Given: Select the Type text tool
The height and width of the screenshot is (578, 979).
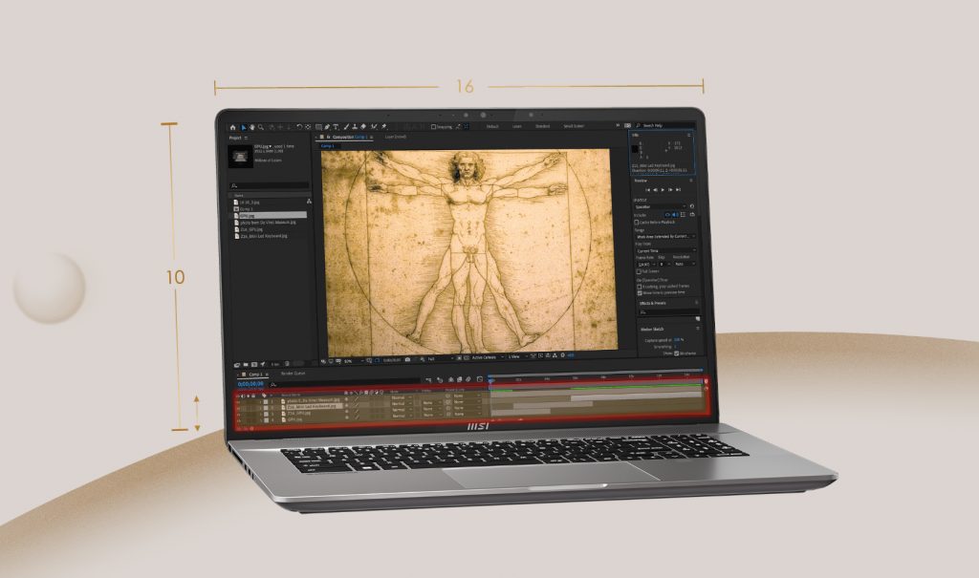Looking at the screenshot, I should point(336,127).
